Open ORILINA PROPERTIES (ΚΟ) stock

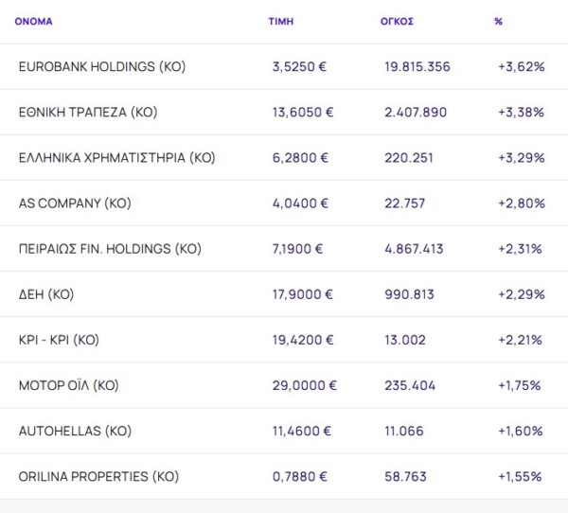click(98, 476)
